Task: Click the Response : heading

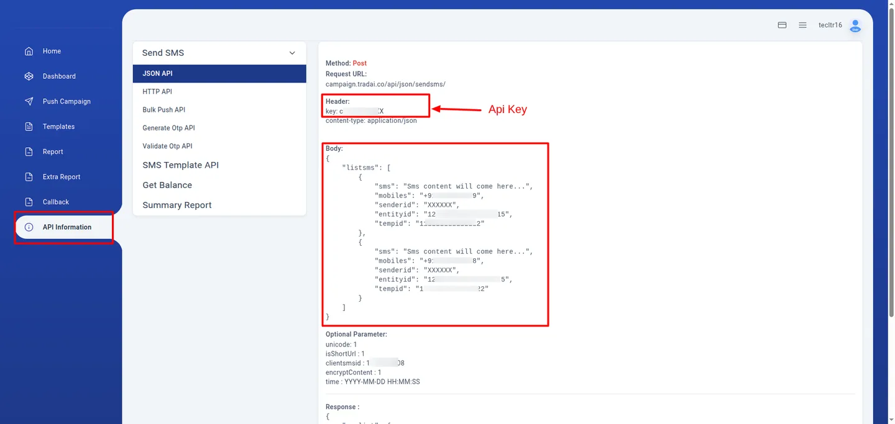Action: coord(342,407)
